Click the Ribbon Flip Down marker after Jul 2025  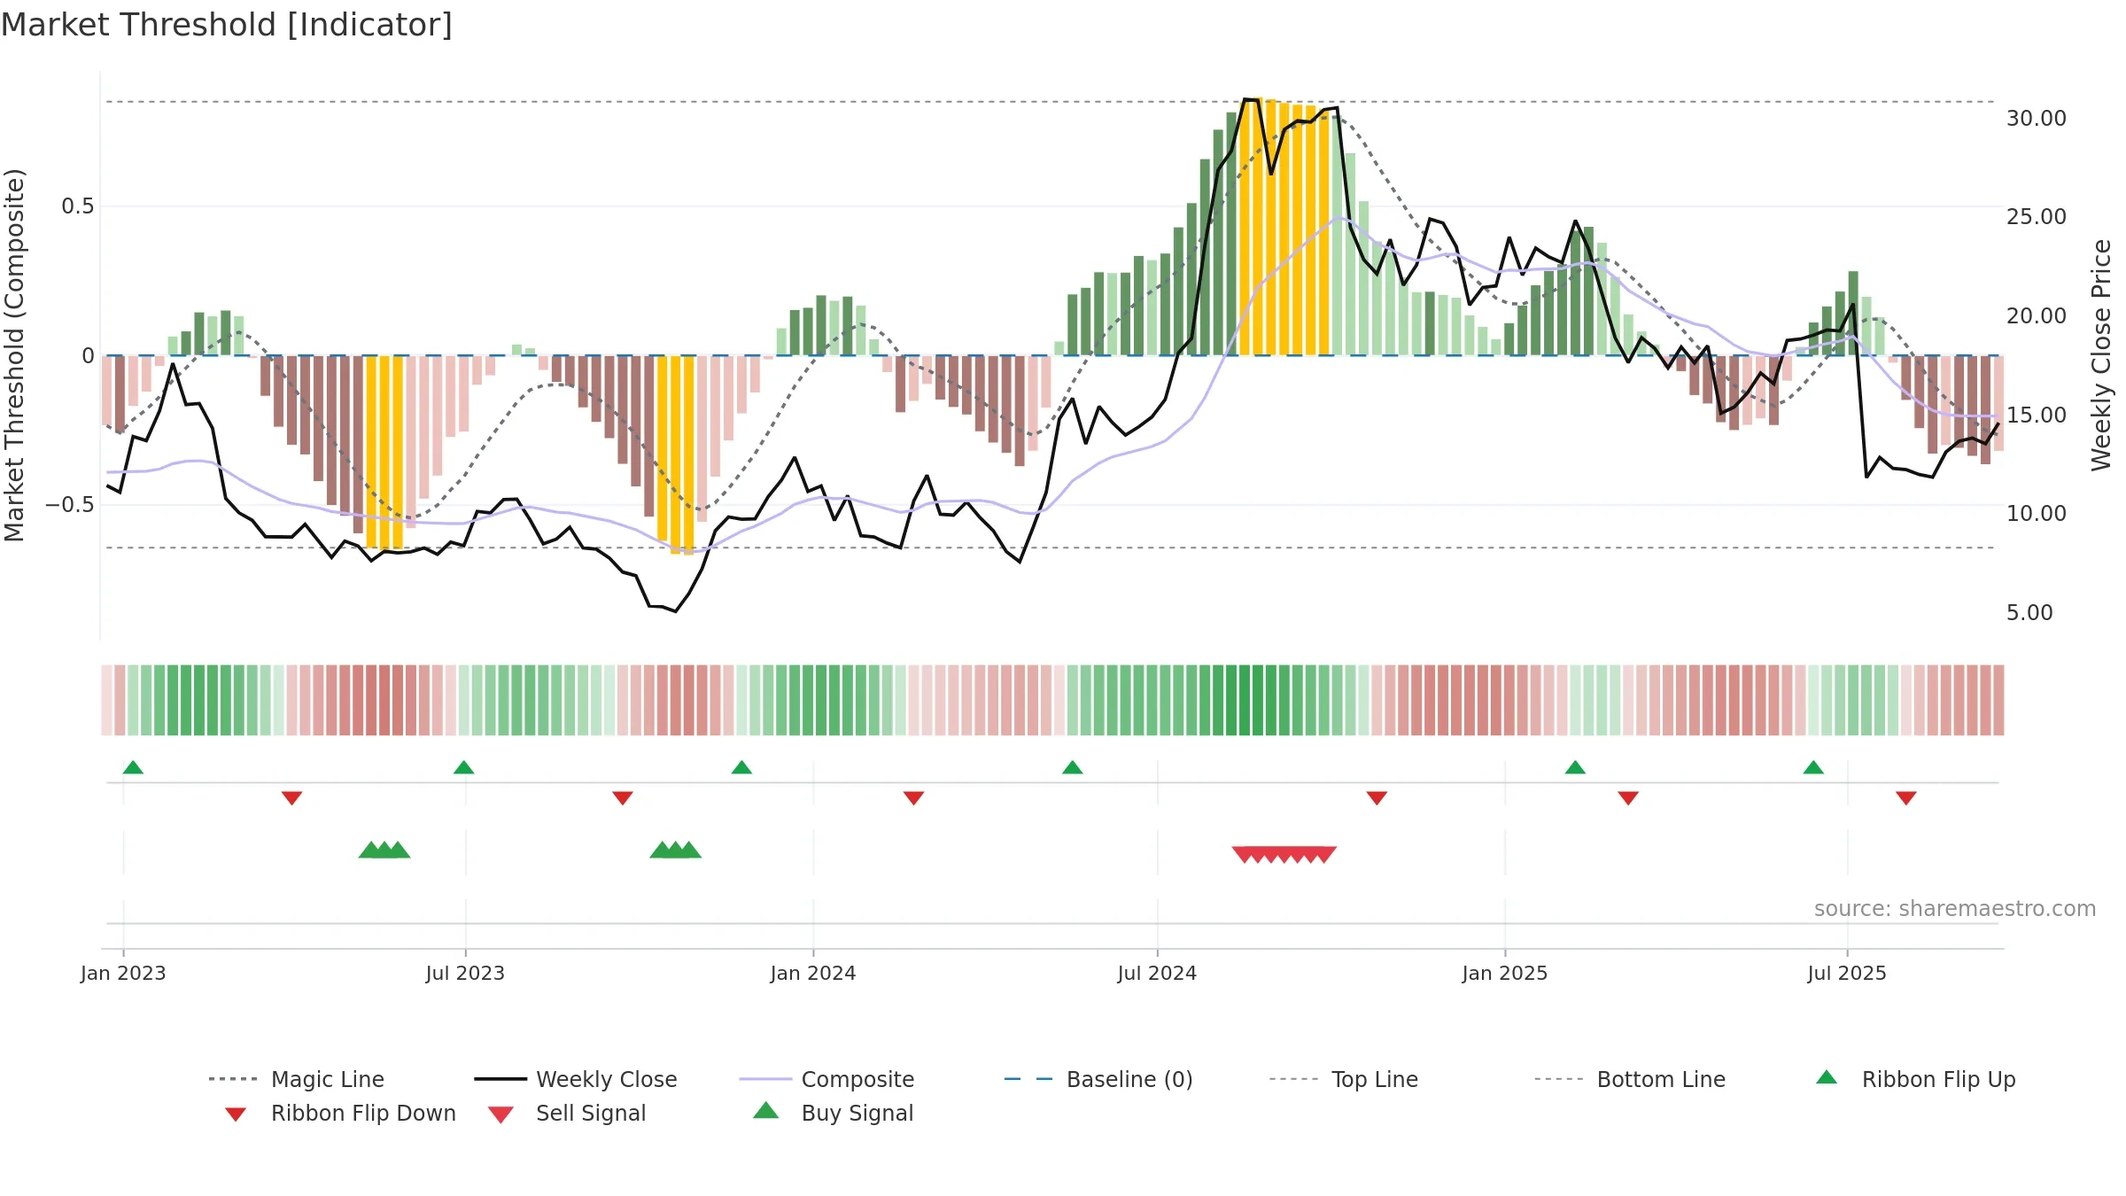(x=1906, y=798)
